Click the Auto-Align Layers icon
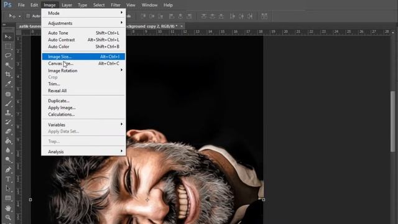Image resolution: width=398 pixels, height=224 pixels. pos(264,16)
